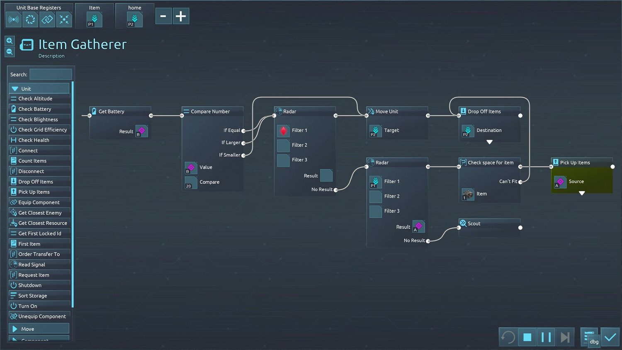Toggle the dbg debug mode button
This screenshot has height=350, width=622.
(594, 341)
